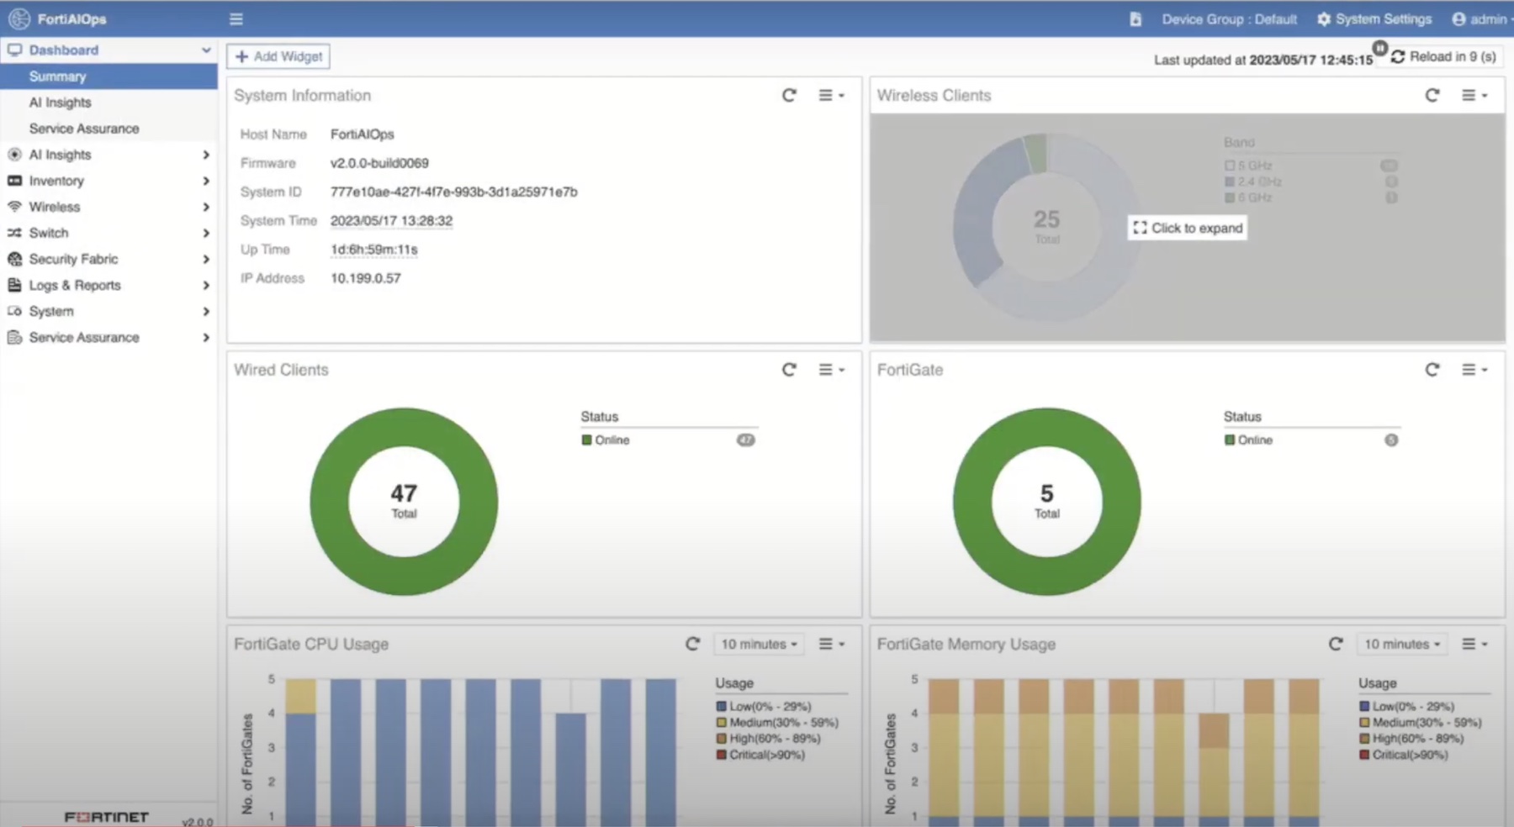Click the Reload refresh icon
Screen dimensions: 1514x827
pyautogui.click(x=1398, y=56)
